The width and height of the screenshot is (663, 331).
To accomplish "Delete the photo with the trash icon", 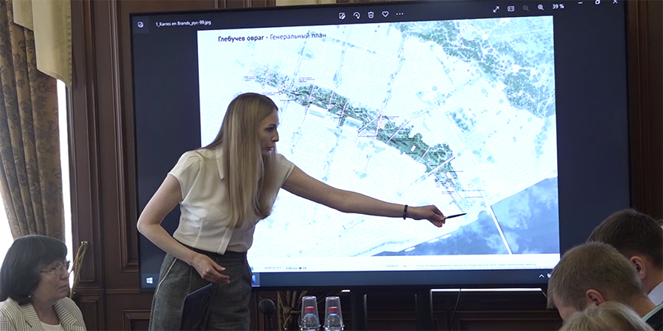I will [x=371, y=15].
